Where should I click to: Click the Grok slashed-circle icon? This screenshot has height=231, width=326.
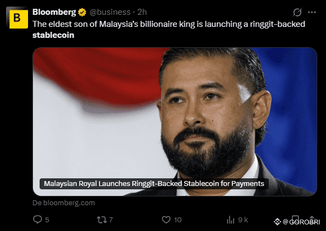pos(297,12)
